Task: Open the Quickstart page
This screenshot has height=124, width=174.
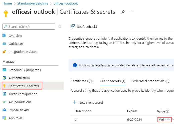Action: pyautogui.click(x=16, y=44)
